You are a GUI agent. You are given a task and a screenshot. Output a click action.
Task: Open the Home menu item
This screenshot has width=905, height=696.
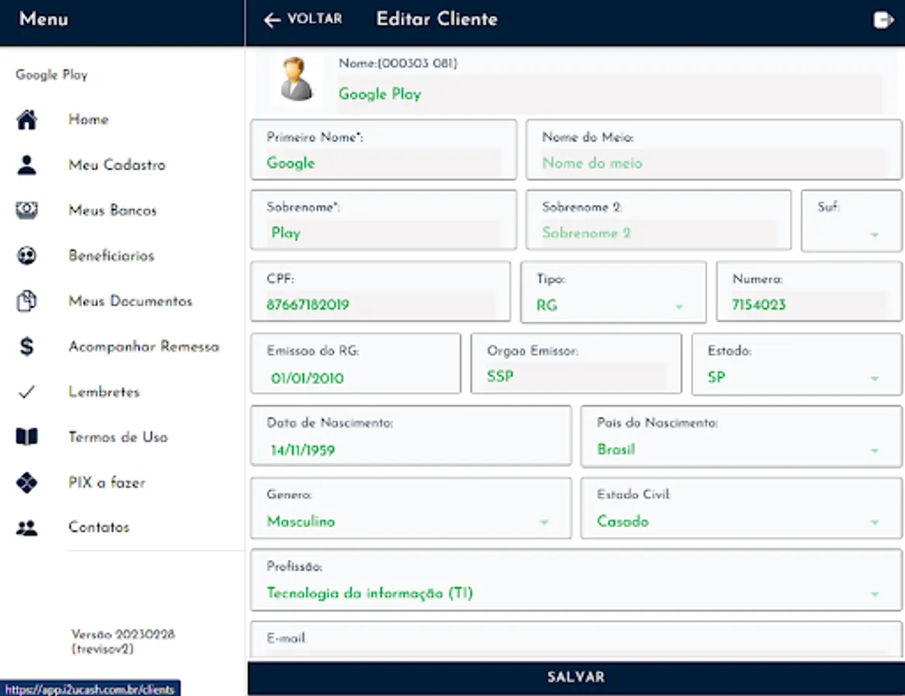point(88,119)
